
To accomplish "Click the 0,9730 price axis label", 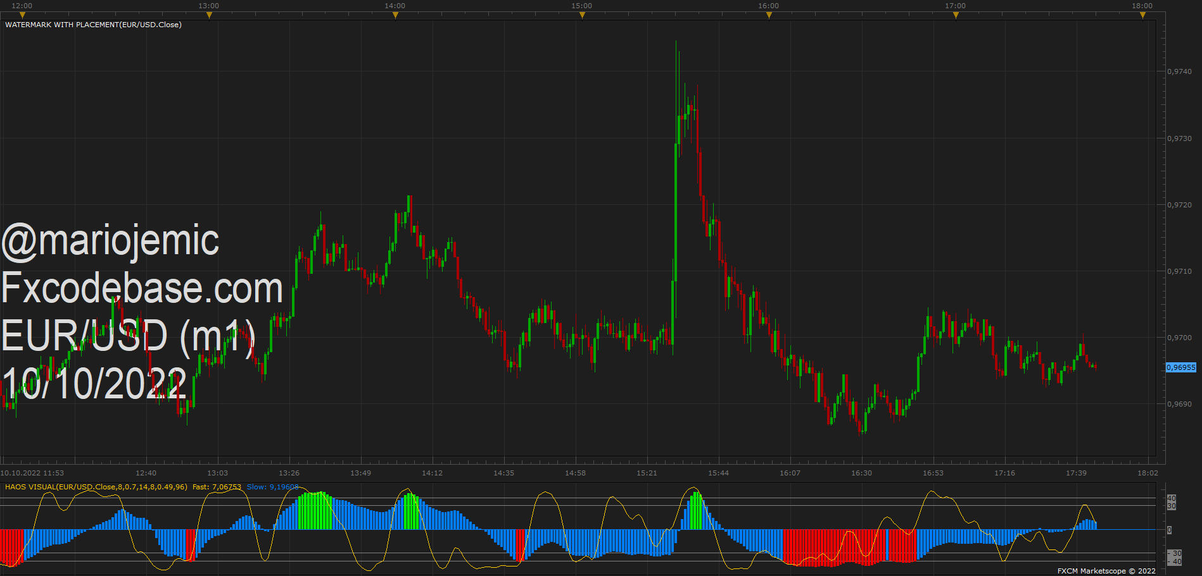I will tap(1179, 138).
